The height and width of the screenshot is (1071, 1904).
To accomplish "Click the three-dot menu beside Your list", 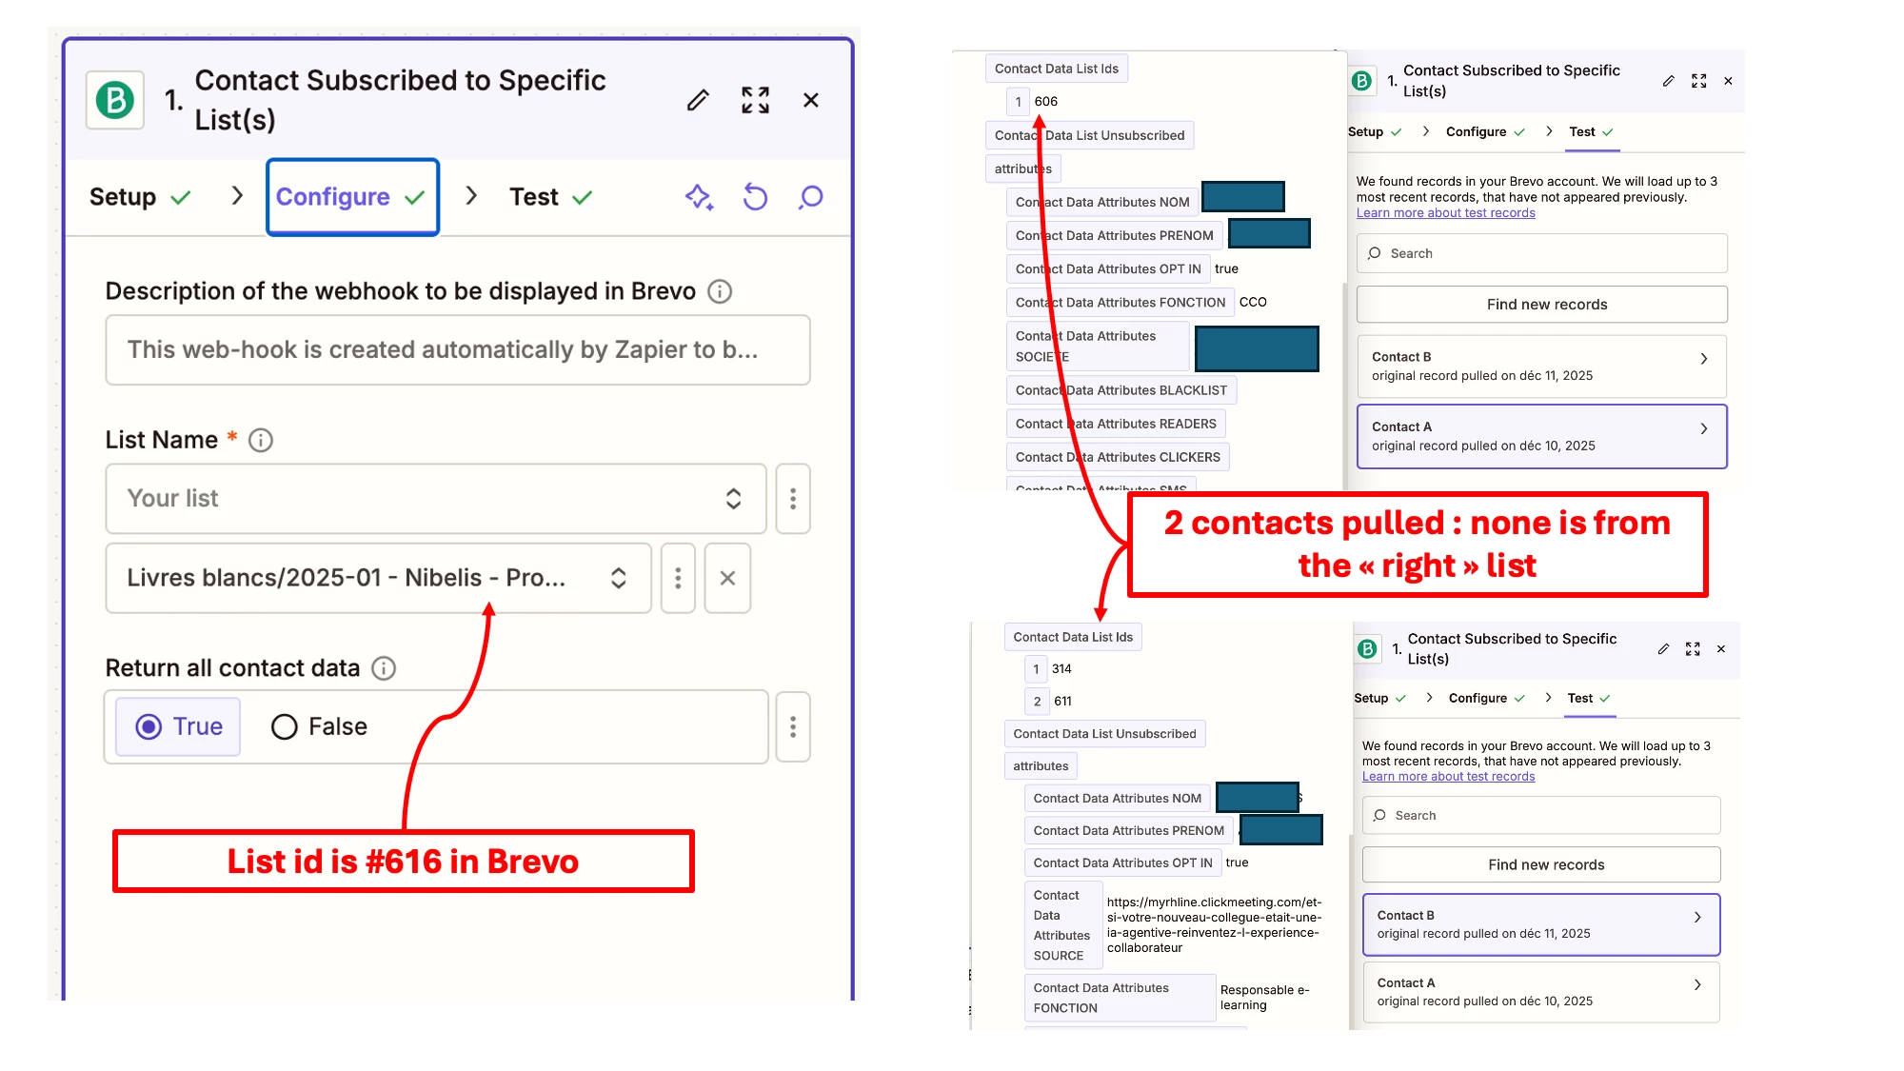I will click(792, 499).
